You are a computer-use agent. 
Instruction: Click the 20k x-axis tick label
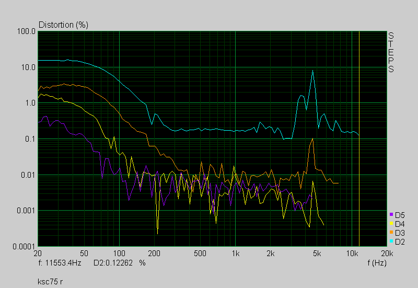[x=387, y=254]
